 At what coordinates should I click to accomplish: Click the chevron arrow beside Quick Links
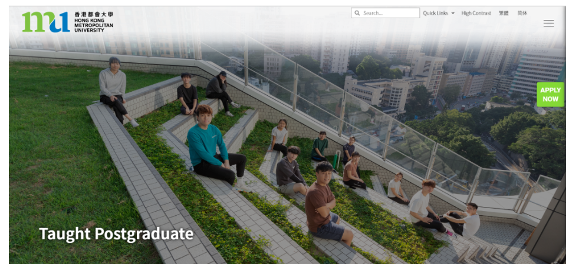pyautogui.click(x=452, y=13)
